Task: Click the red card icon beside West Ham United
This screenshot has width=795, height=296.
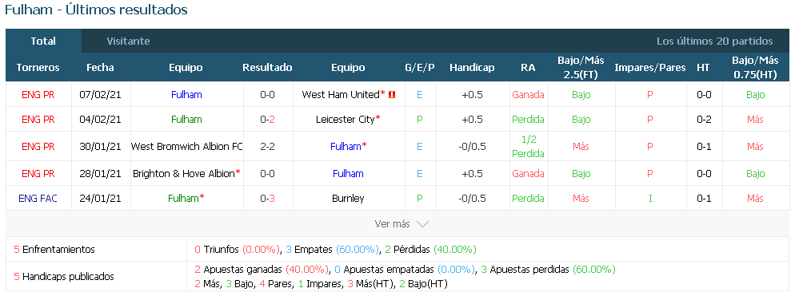Action: click(x=391, y=95)
